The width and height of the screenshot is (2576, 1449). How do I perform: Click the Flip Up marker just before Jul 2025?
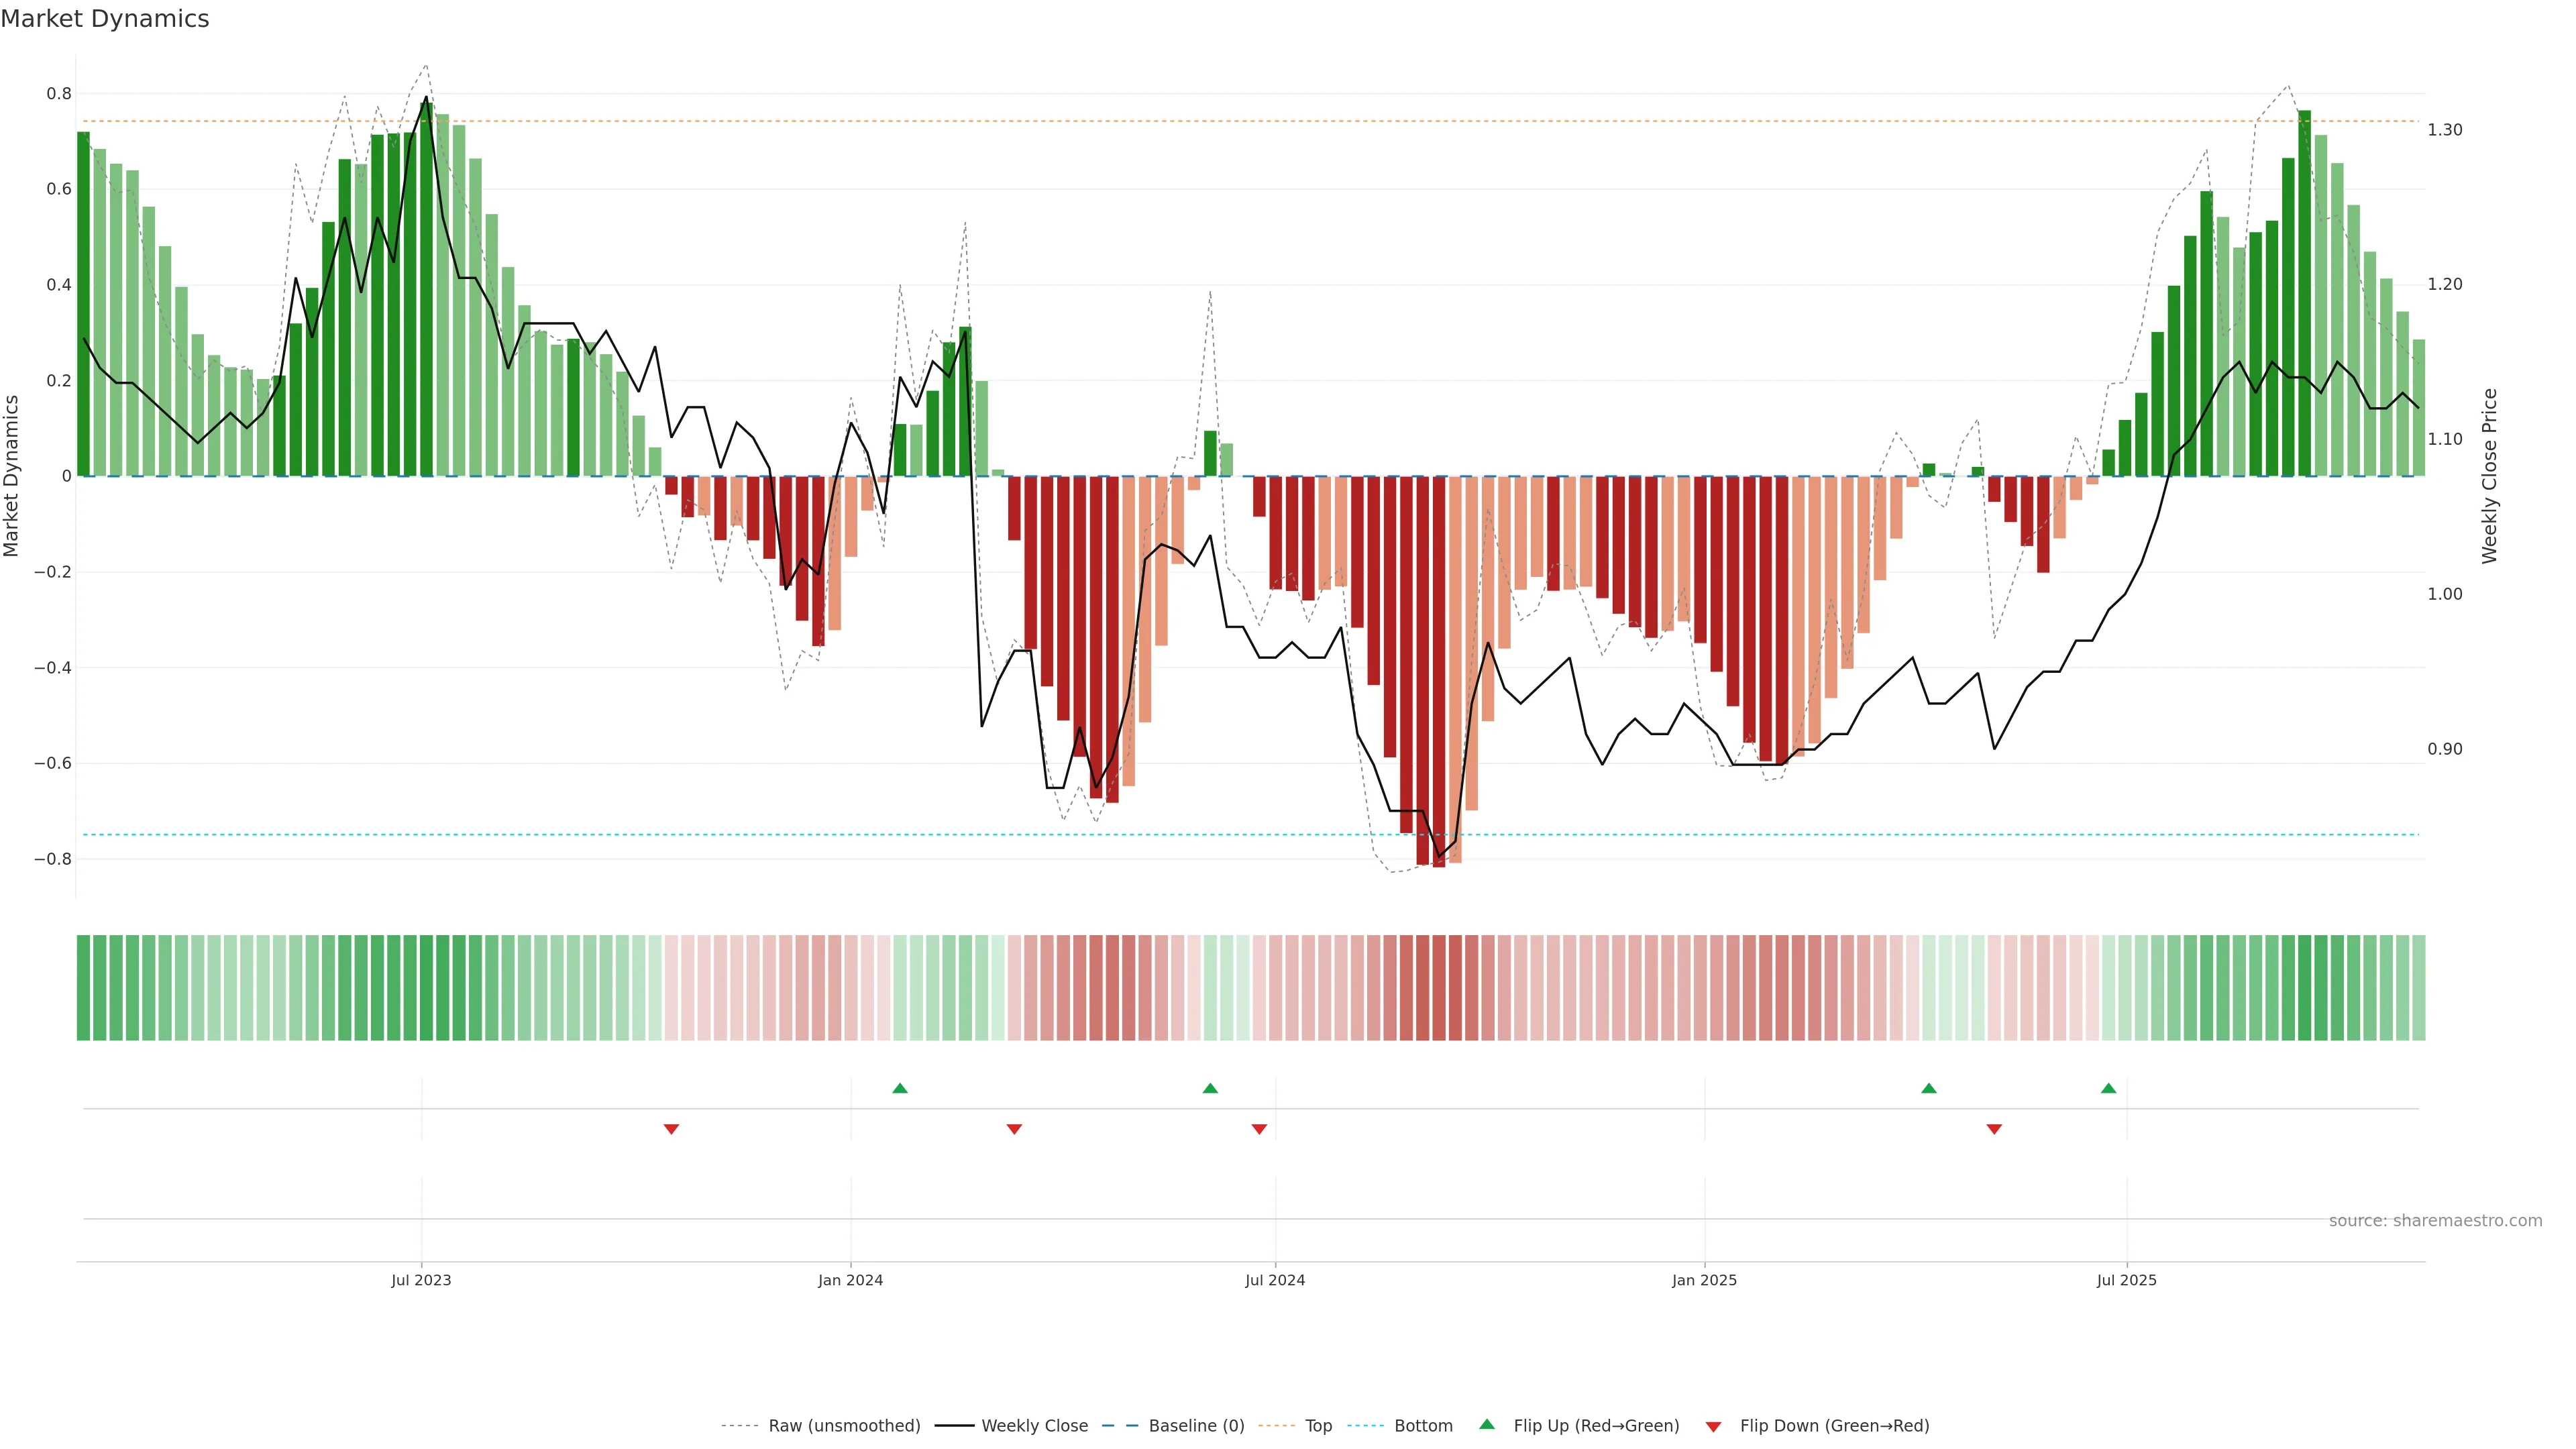(x=2108, y=1088)
